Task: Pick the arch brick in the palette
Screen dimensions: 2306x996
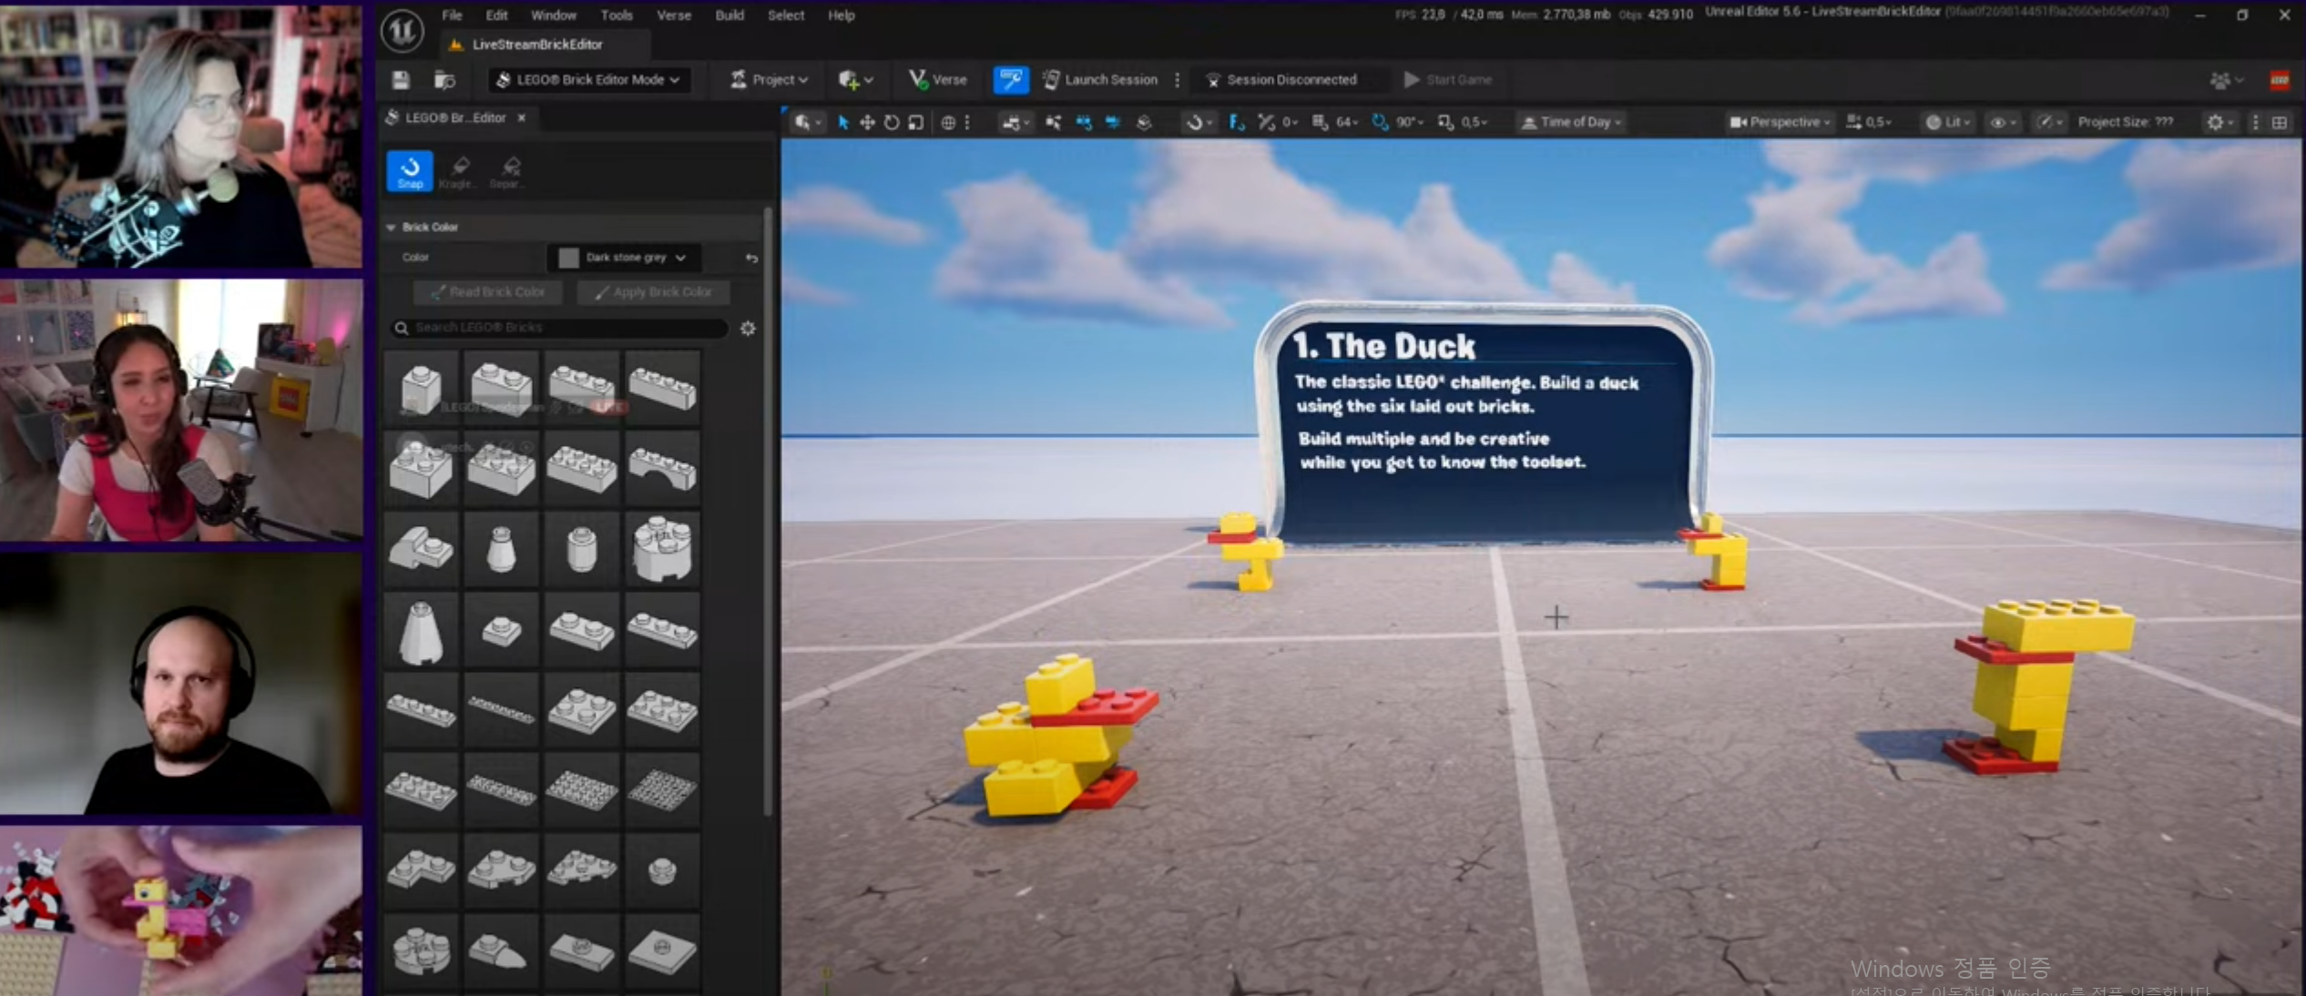Action: click(662, 468)
